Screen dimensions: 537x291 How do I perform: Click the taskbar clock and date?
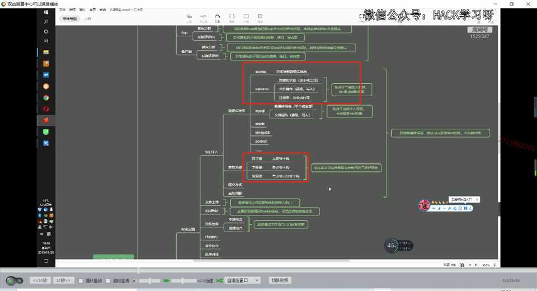pyautogui.click(x=46, y=248)
